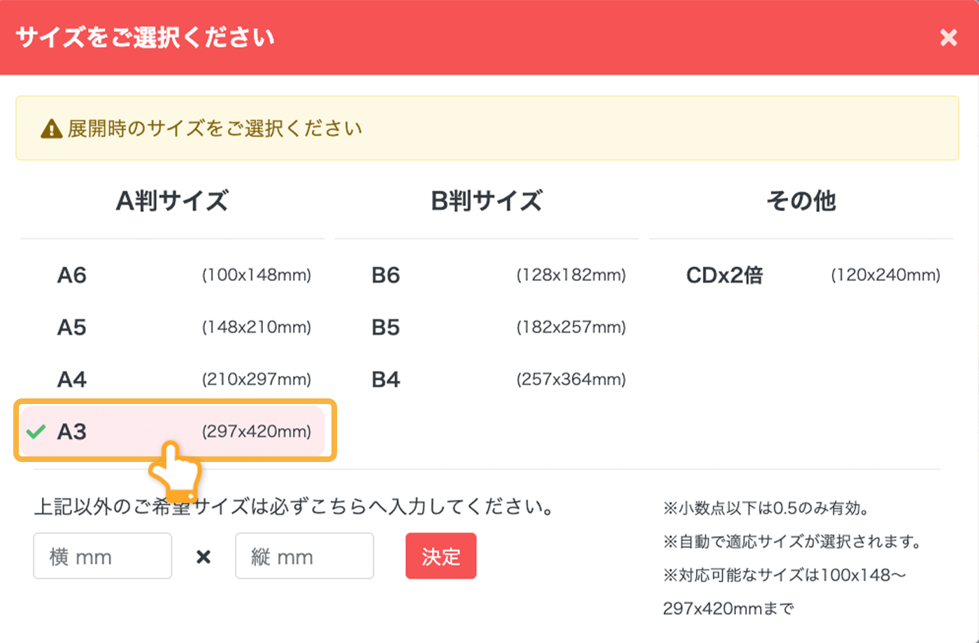Close the size selection dialog

(x=948, y=38)
